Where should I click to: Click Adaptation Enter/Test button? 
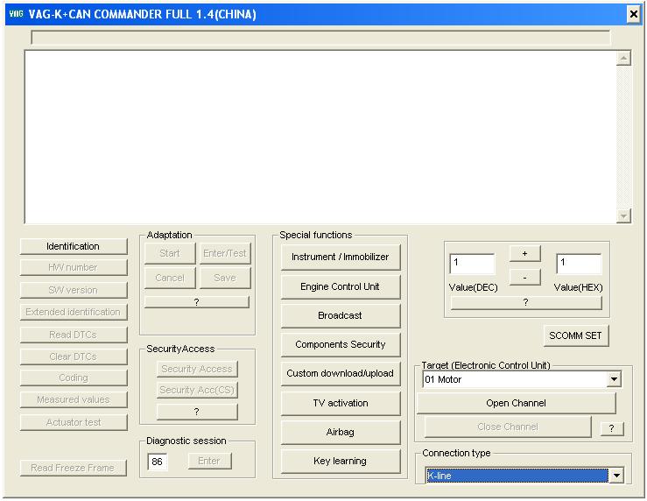tap(225, 253)
